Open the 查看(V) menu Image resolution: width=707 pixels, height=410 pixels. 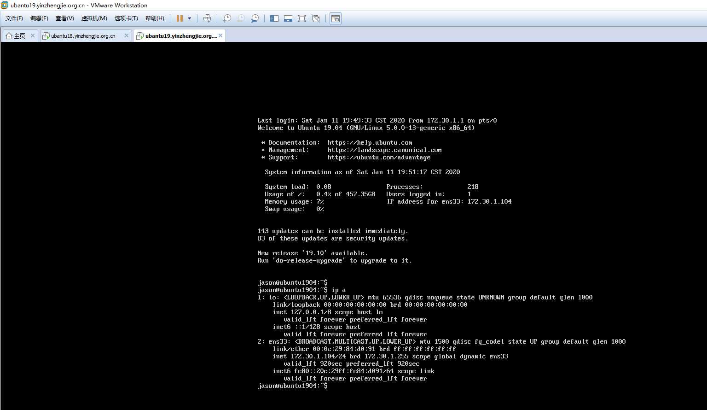[64, 18]
